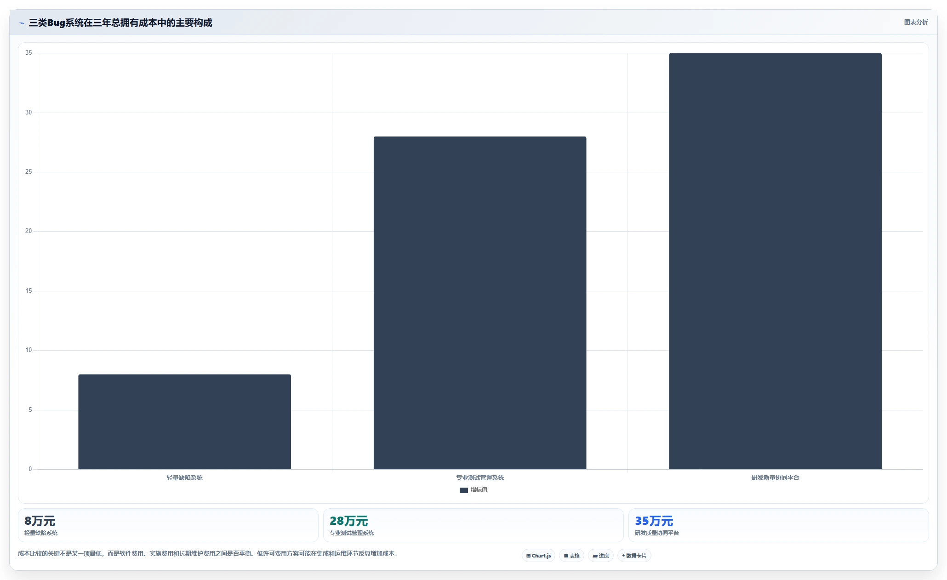Click the 专业测试管理系统 bar in the chart
The height and width of the screenshot is (580, 947).
coord(480,303)
